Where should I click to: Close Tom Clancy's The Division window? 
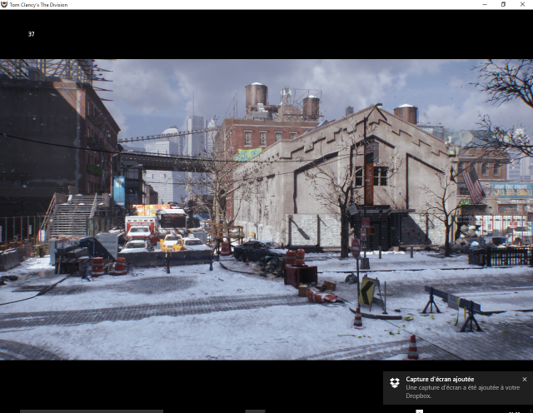[522, 4]
